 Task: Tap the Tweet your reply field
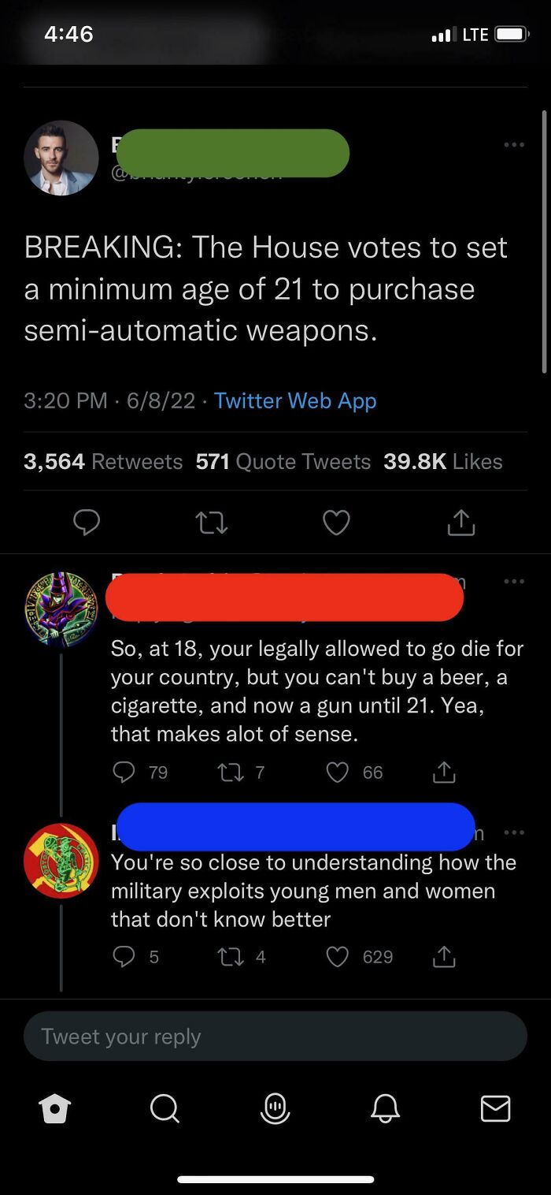tap(275, 1036)
